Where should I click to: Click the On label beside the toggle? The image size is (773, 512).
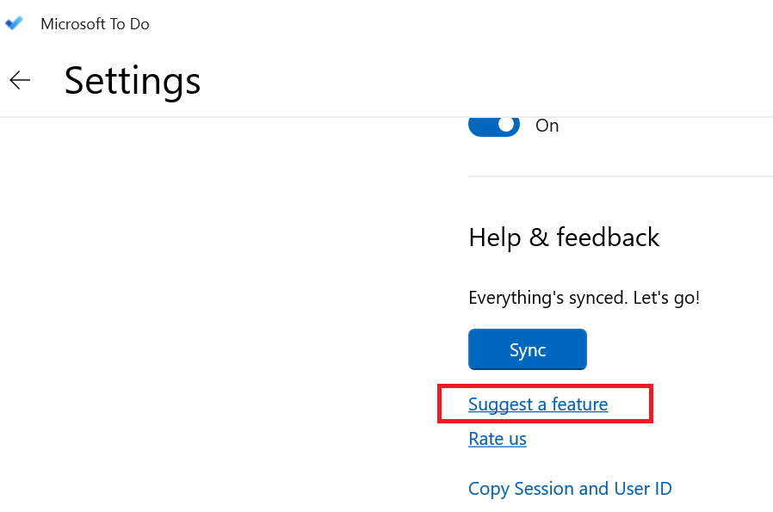[x=547, y=126]
